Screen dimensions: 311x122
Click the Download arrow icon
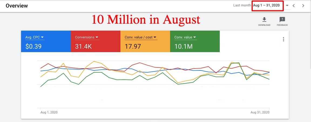point(264,20)
